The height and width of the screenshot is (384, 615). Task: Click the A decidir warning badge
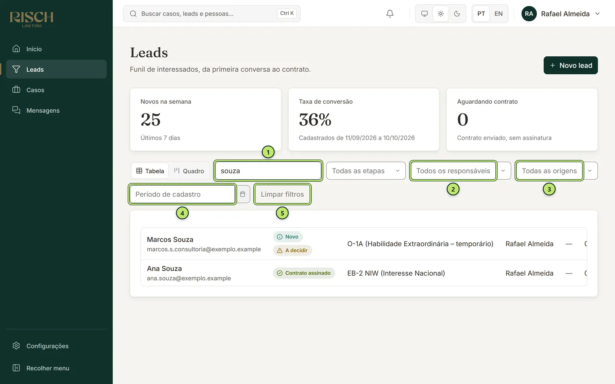tap(293, 250)
